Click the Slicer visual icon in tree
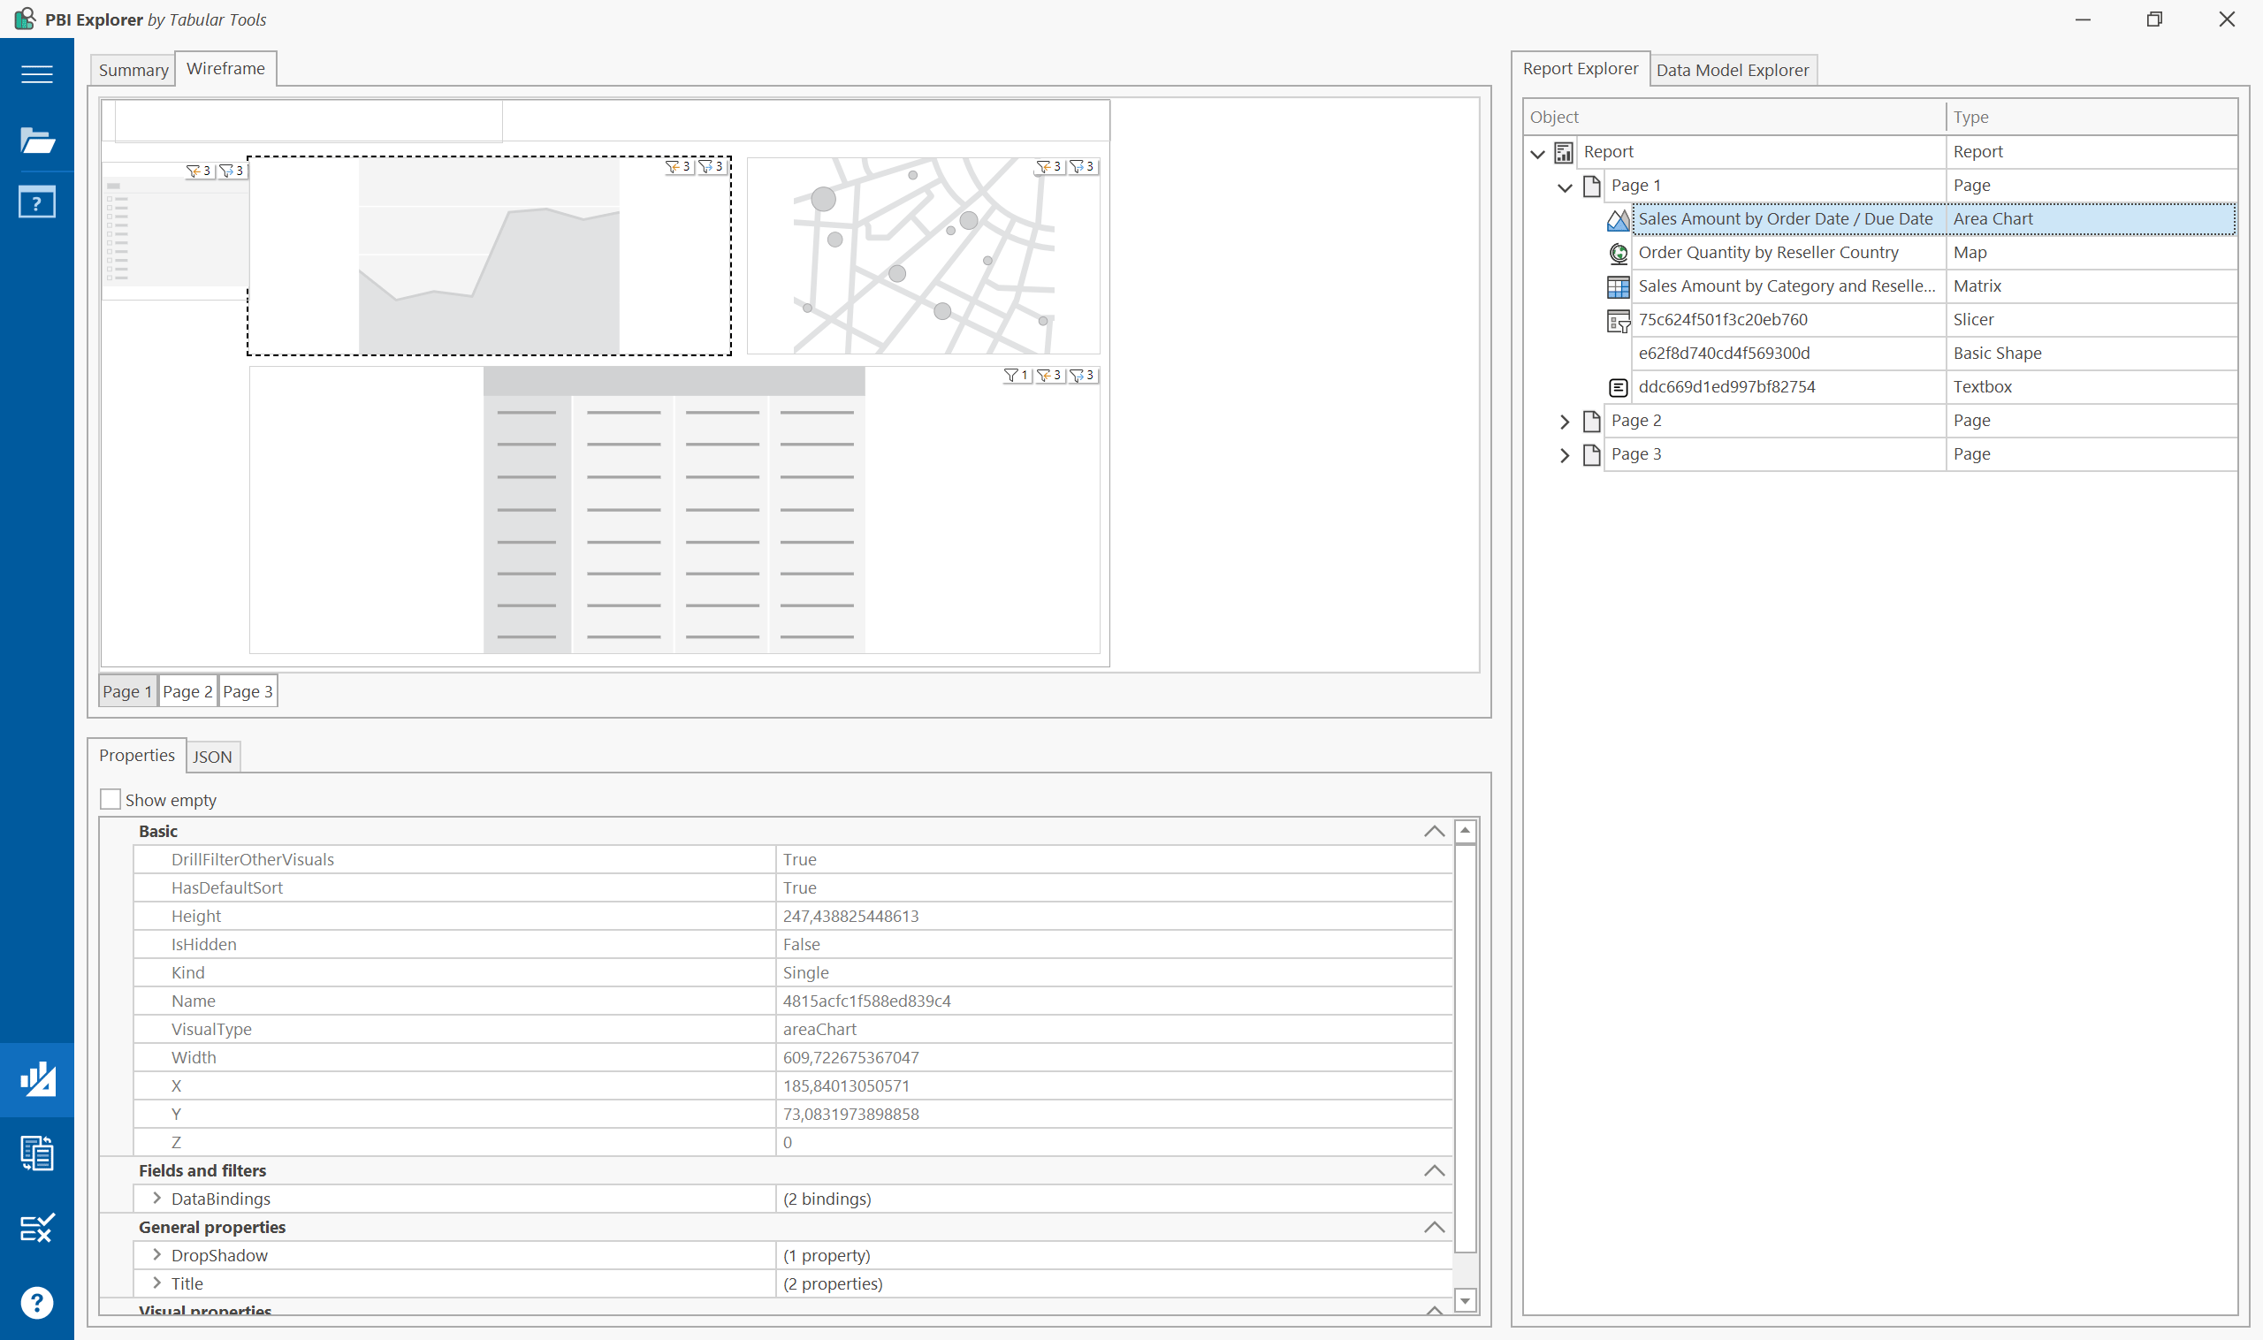This screenshot has height=1340, width=2263. [x=1619, y=321]
